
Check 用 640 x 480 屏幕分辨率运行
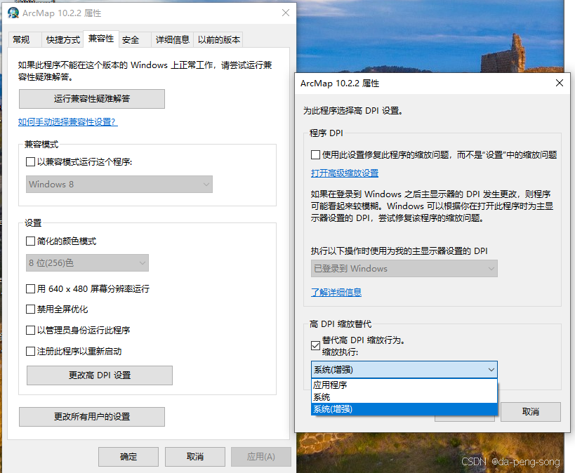[30, 289]
